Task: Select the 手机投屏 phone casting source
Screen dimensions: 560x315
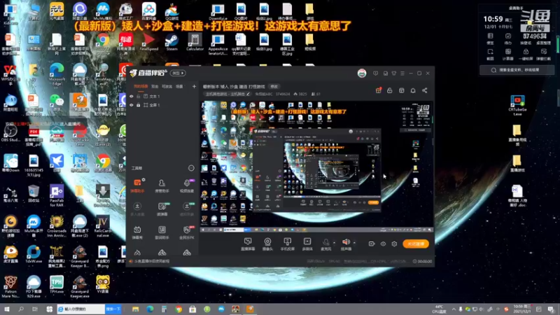Action: [x=287, y=244]
